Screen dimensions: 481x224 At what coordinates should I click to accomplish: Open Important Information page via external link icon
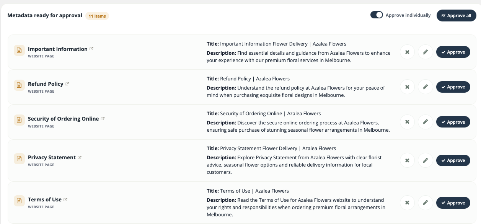tap(91, 49)
